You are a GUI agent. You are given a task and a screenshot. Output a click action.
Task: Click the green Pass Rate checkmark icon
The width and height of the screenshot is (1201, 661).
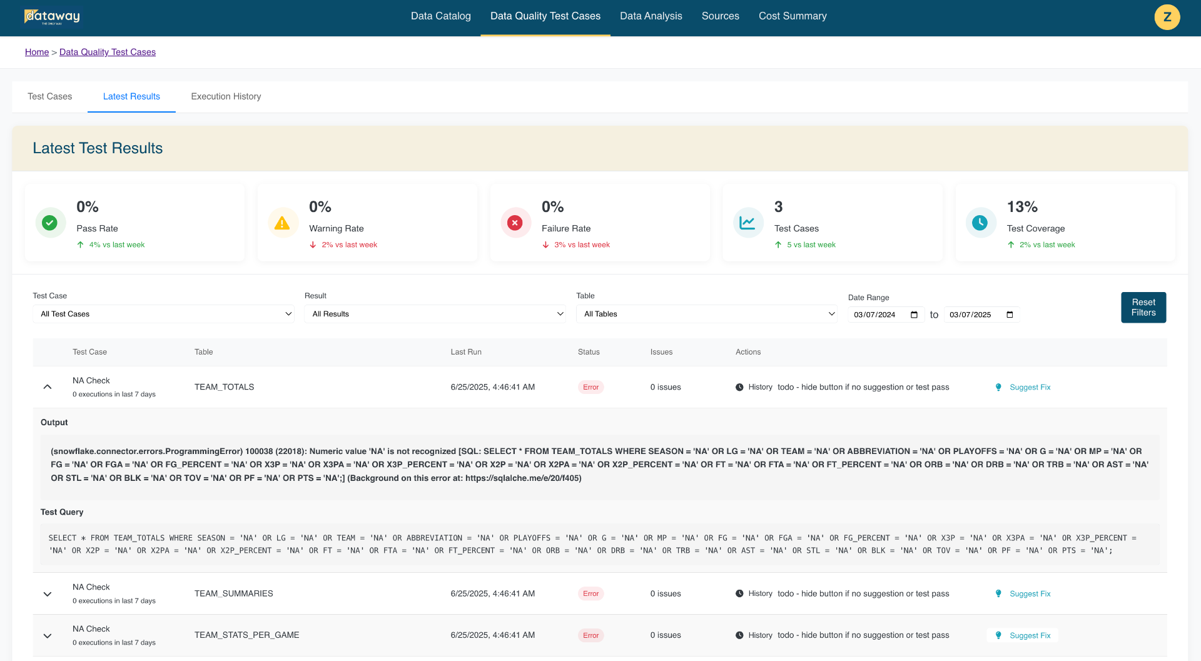point(50,223)
